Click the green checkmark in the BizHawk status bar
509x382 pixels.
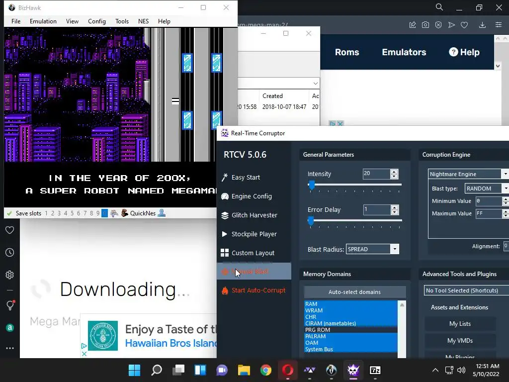point(9,213)
